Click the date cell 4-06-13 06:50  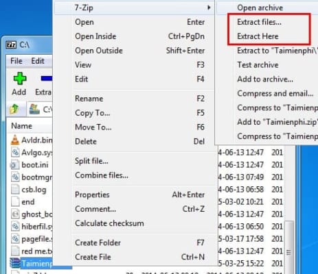pos(241,227)
